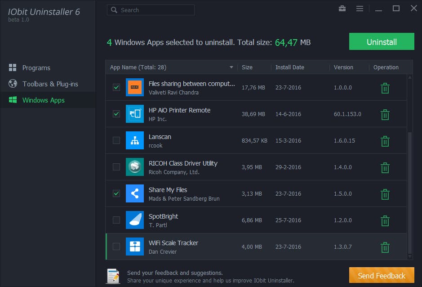Click version 60.1.153.0 cell

(x=347, y=114)
